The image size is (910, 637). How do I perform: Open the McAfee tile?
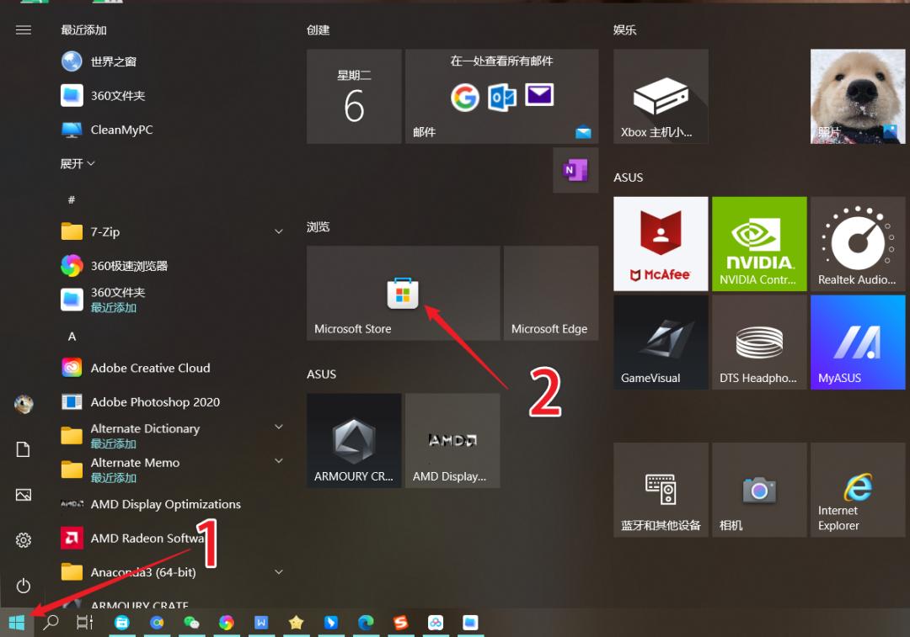pos(661,243)
